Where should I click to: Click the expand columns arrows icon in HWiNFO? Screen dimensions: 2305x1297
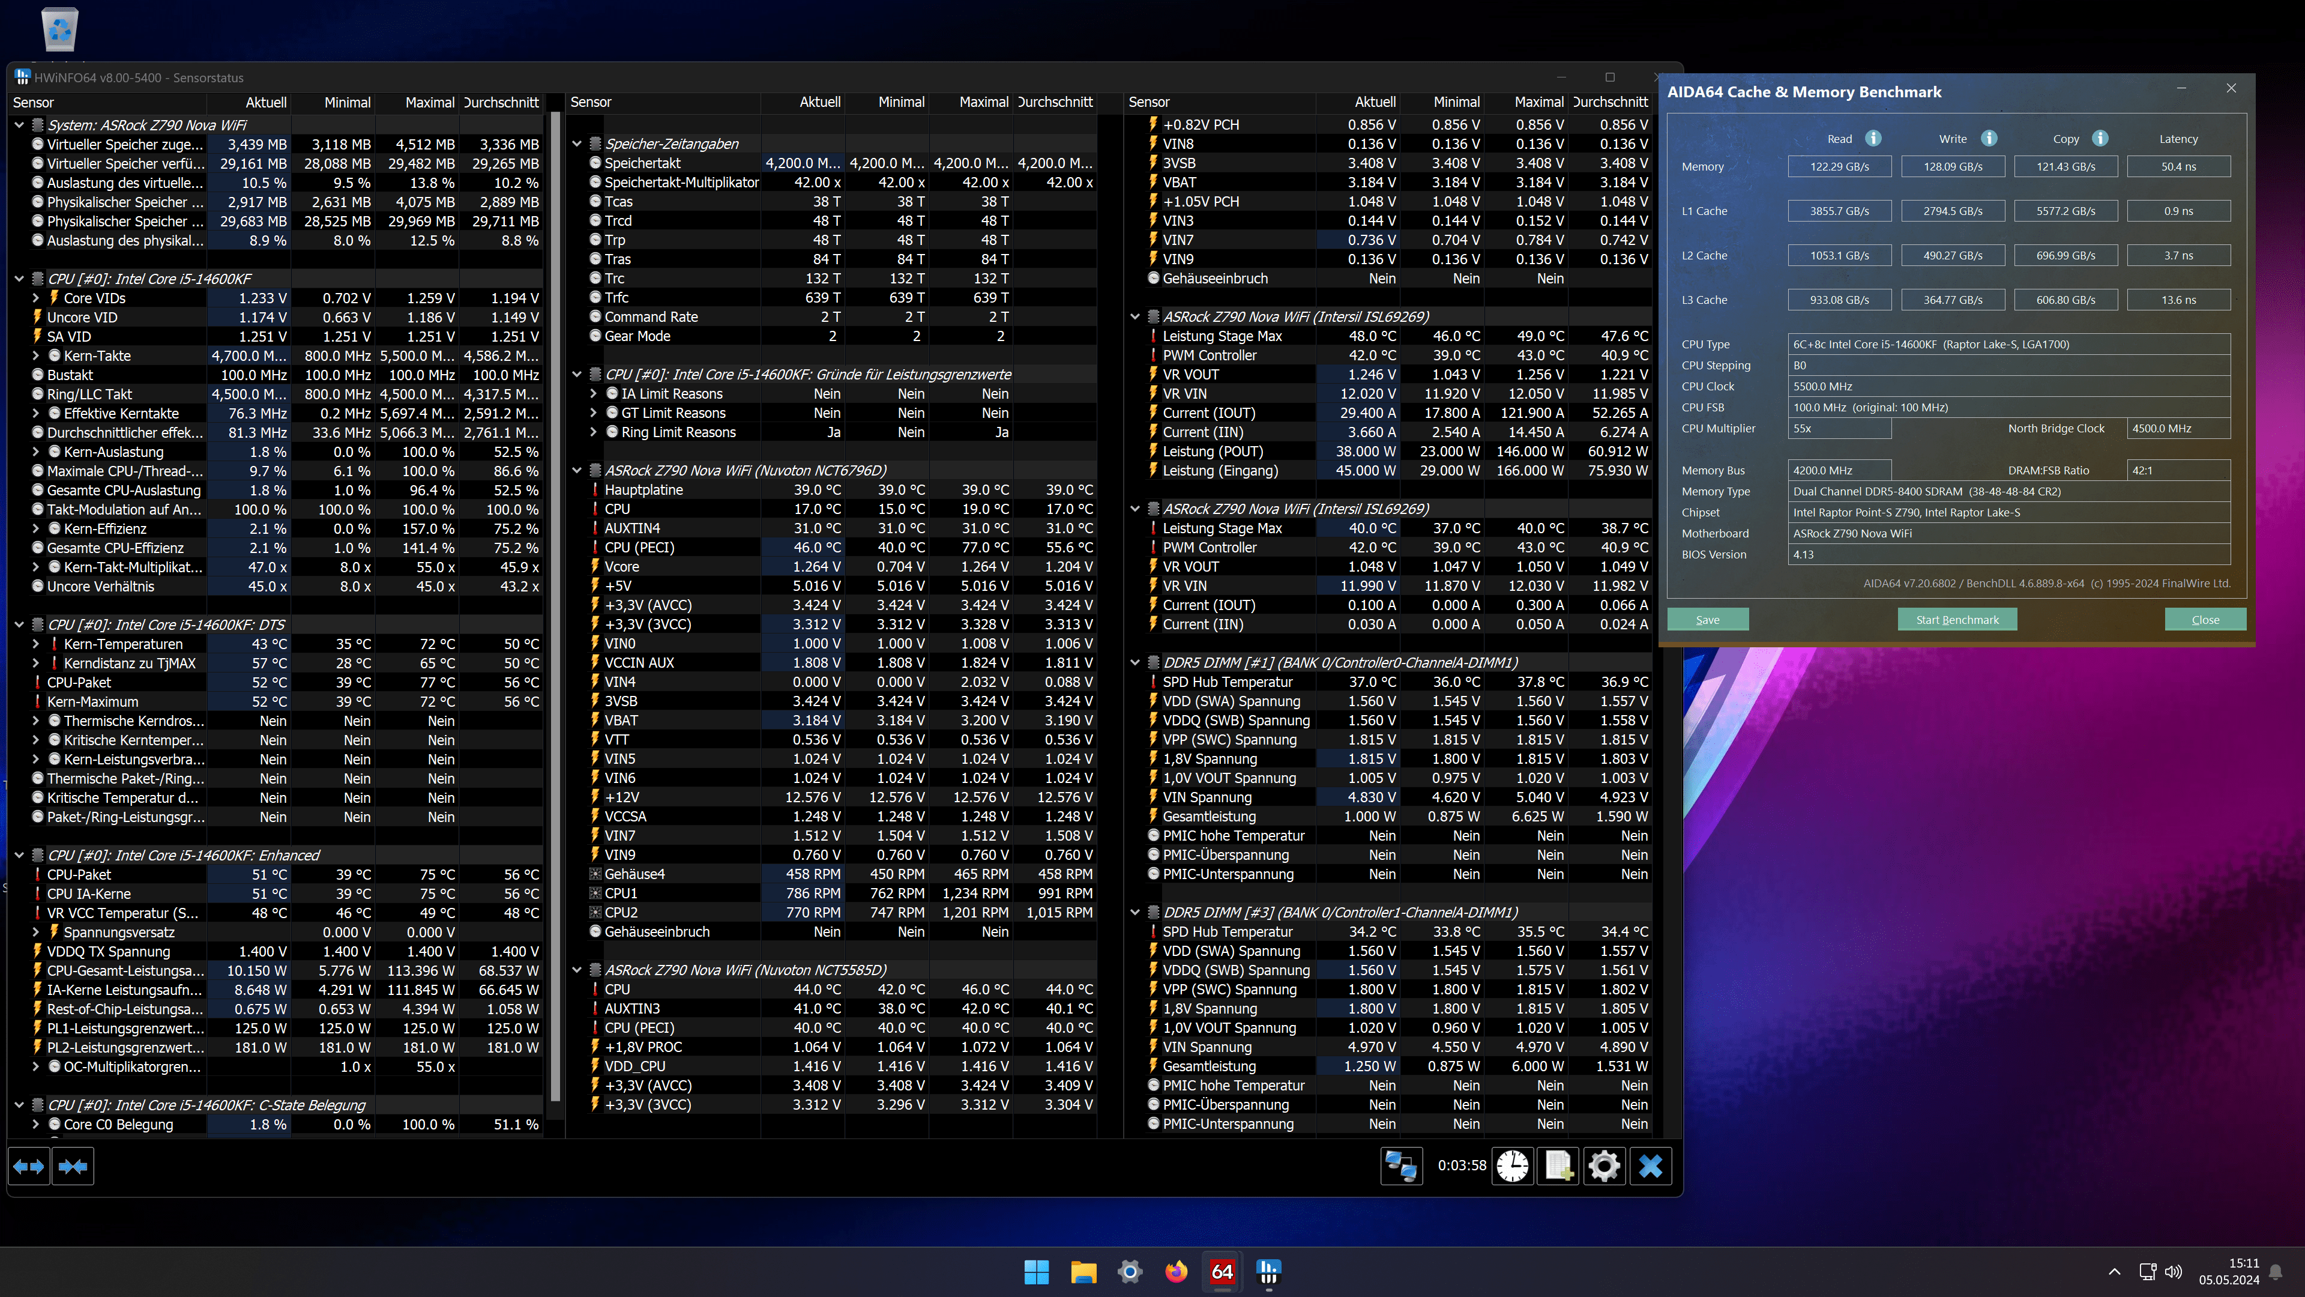click(29, 1166)
